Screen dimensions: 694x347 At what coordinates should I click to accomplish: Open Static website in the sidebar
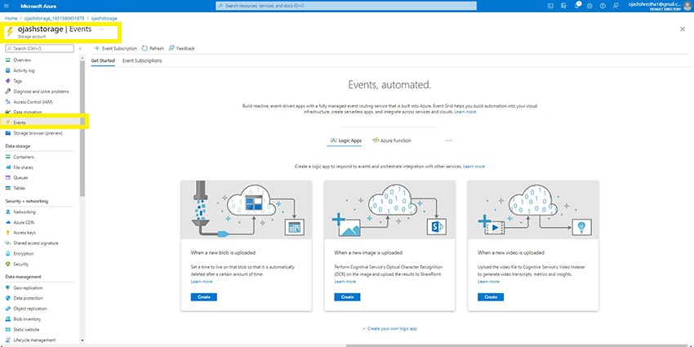pos(26,330)
